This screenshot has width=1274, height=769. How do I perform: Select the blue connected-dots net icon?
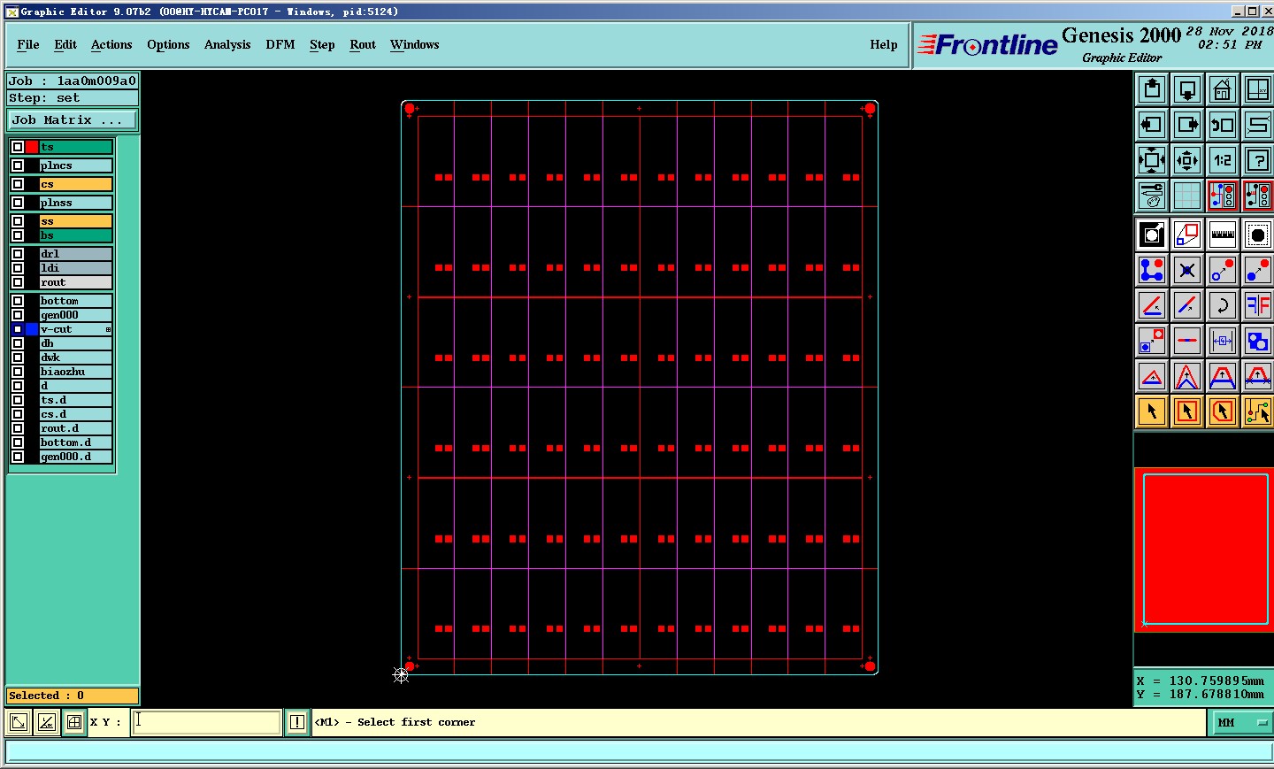tap(1152, 270)
